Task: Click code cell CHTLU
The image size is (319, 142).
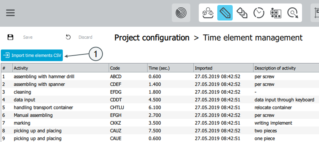Action: pos(117,108)
